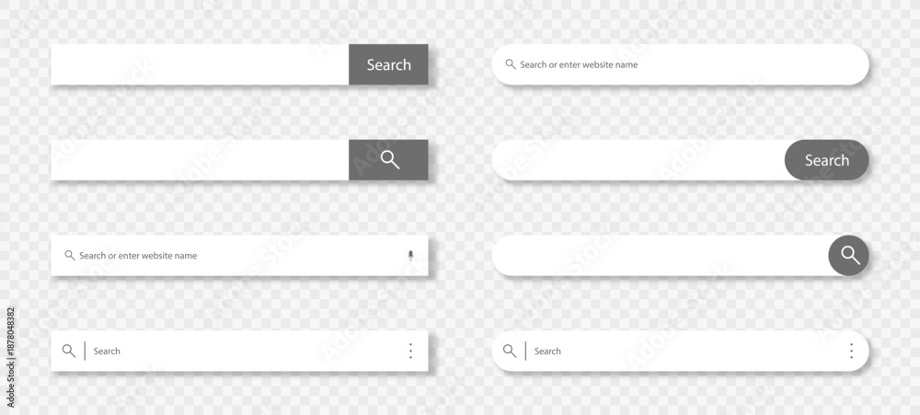
Task: Click the empty field beside the rectangular Search button
Action: point(200,64)
